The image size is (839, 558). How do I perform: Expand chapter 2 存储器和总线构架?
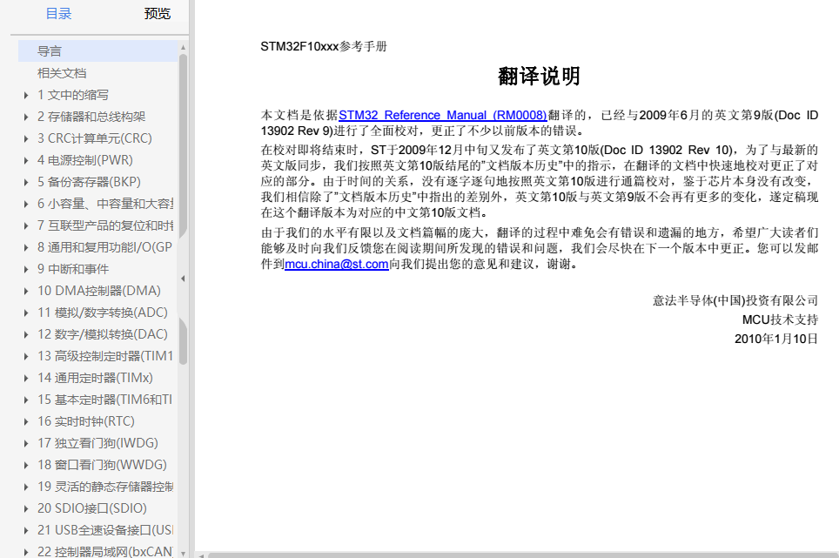[x=26, y=118]
